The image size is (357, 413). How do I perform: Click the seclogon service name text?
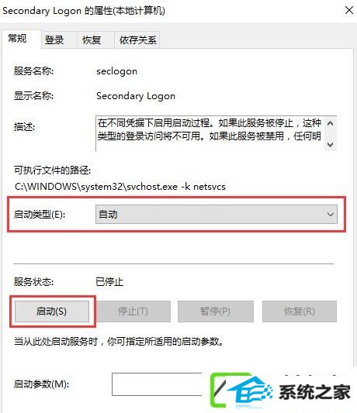point(116,71)
